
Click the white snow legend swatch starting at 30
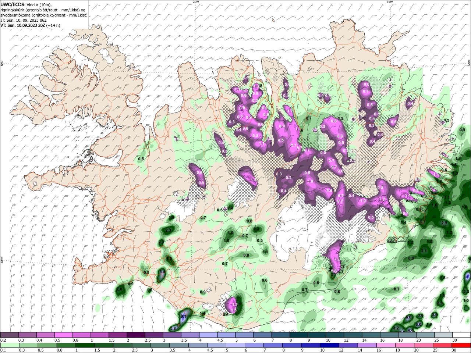pos(462,335)
